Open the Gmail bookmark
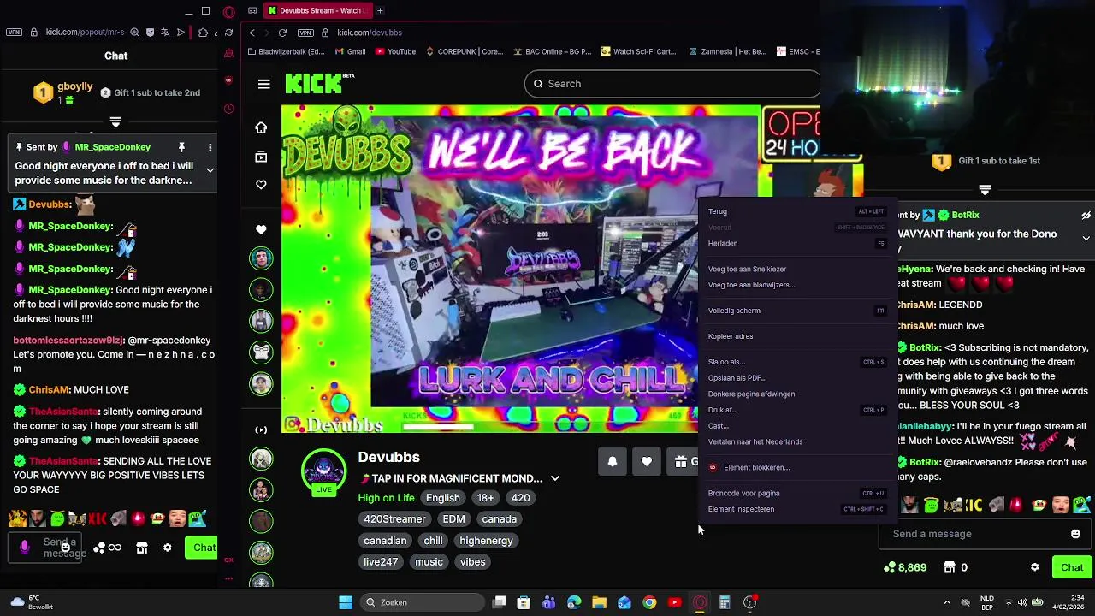The width and height of the screenshot is (1095, 616). tap(351, 51)
